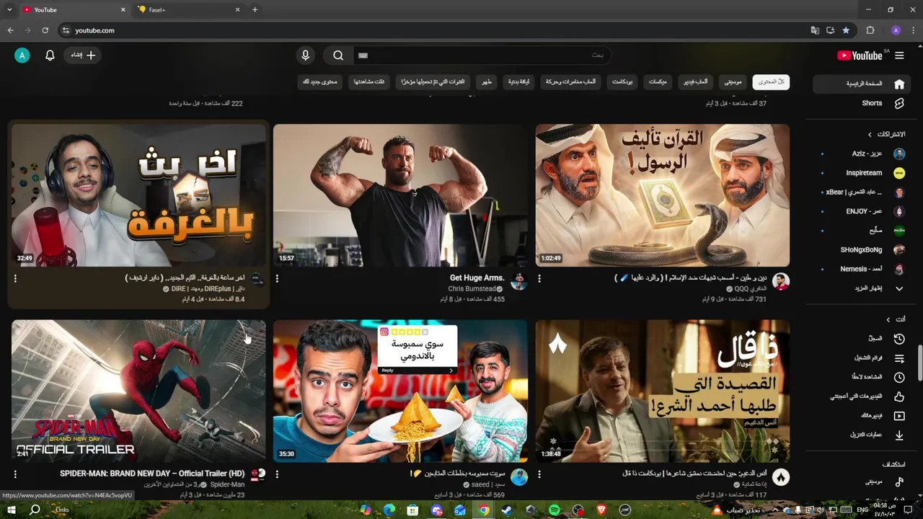
Task: Click the YouTube search input field
Action: point(482,56)
